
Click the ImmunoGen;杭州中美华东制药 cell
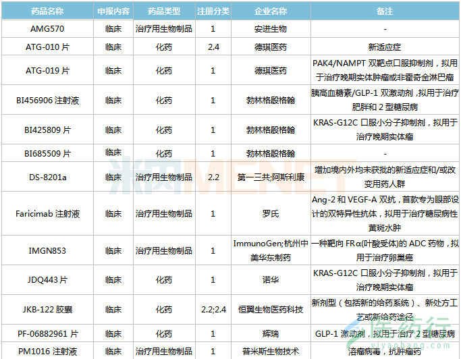271,250
